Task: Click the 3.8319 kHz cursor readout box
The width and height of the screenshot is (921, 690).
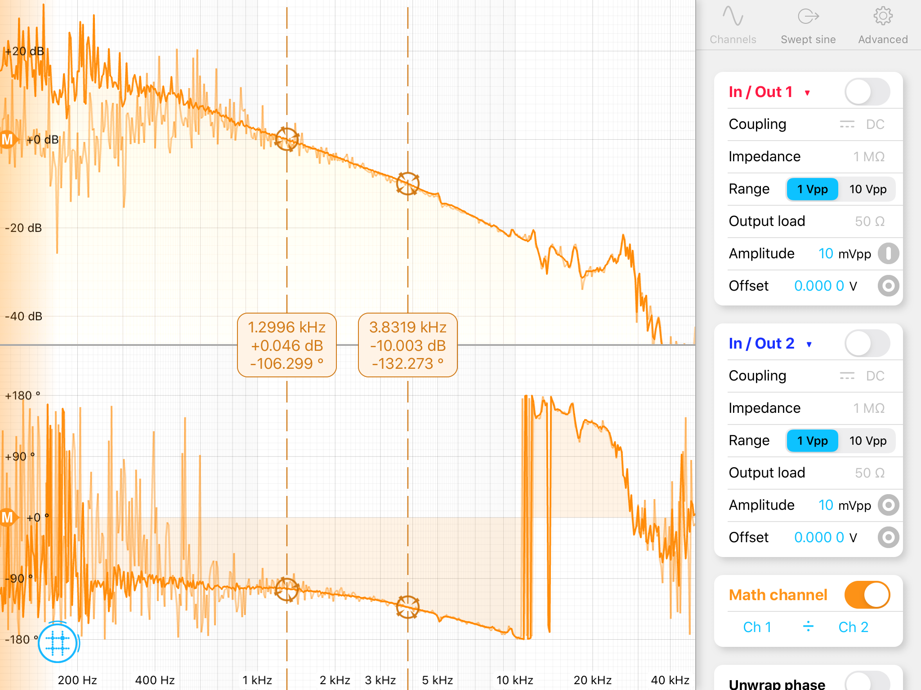Action: click(x=408, y=345)
